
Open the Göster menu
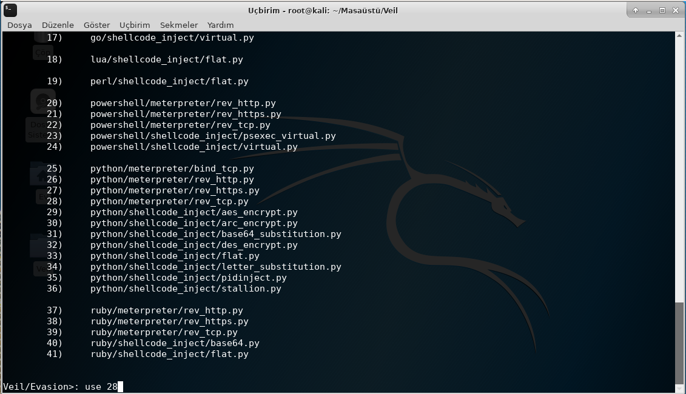(x=96, y=25)
